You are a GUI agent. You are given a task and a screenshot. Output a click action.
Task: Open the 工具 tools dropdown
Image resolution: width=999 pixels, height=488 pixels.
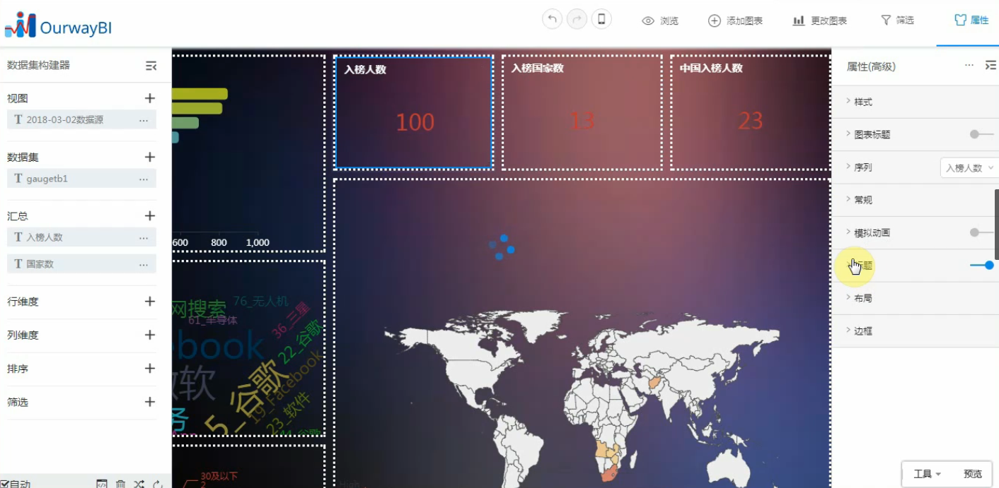[x=927, y=474]
